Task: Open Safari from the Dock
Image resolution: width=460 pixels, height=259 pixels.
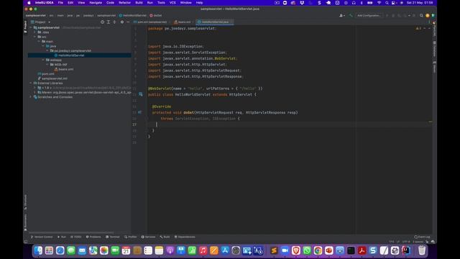Action: 60,250
